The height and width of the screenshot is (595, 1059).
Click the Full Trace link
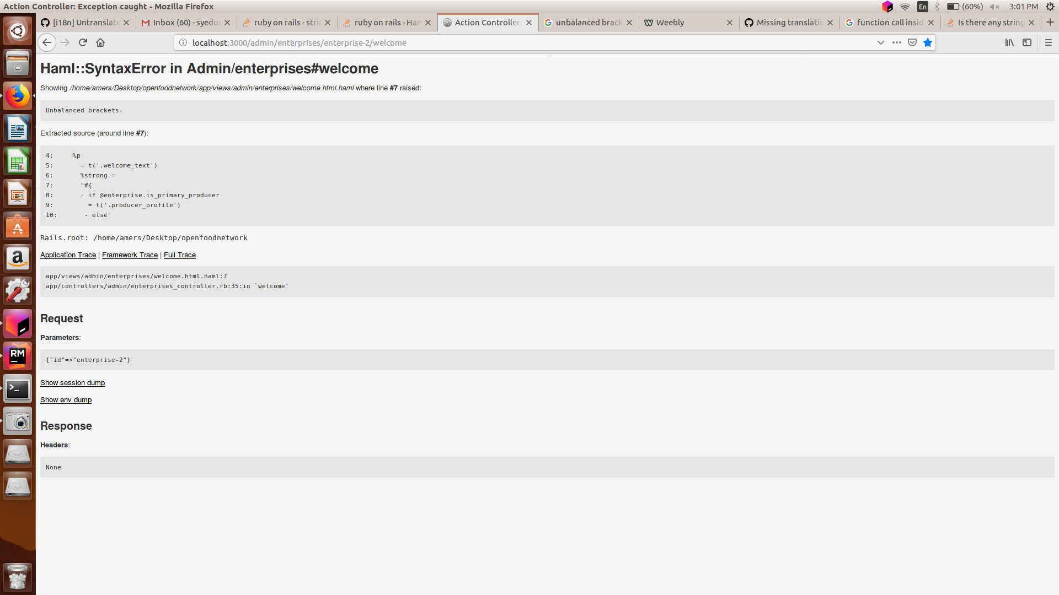click(x=180, y=255)
